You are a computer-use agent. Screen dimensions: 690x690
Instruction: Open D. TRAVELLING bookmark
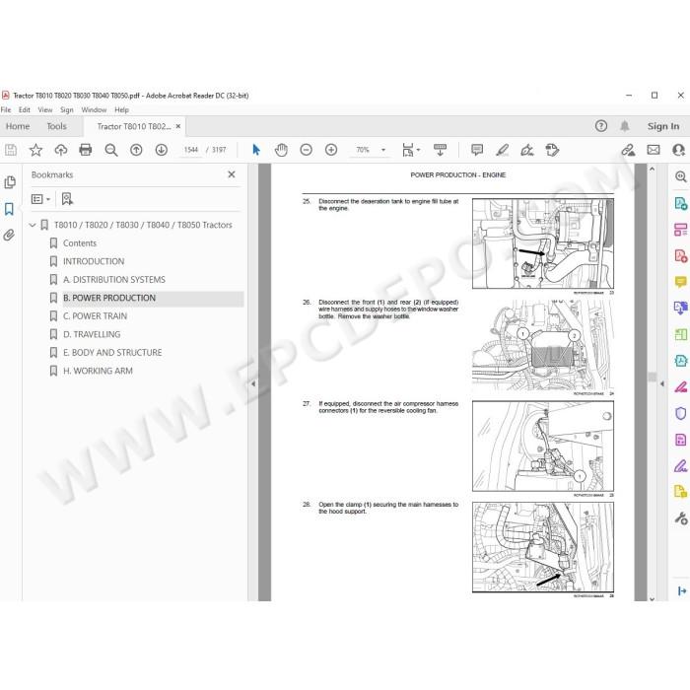(x=92, y=334)
